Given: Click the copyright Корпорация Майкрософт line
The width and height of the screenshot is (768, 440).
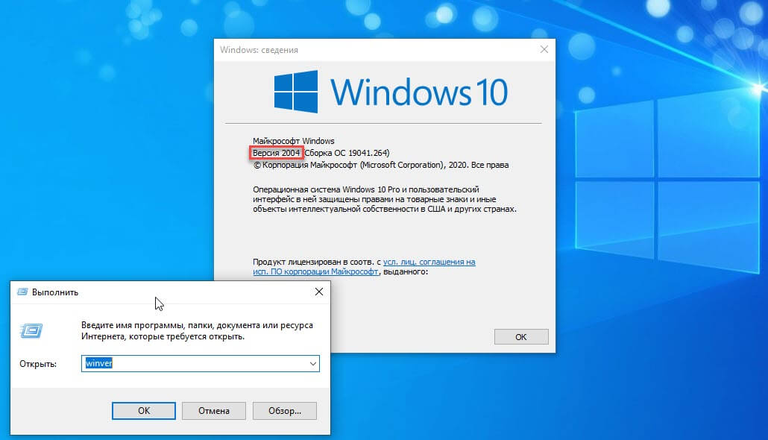Looking at the screenshot, I should point(380,165).
